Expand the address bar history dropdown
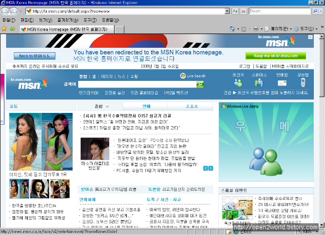 [227, 11]
